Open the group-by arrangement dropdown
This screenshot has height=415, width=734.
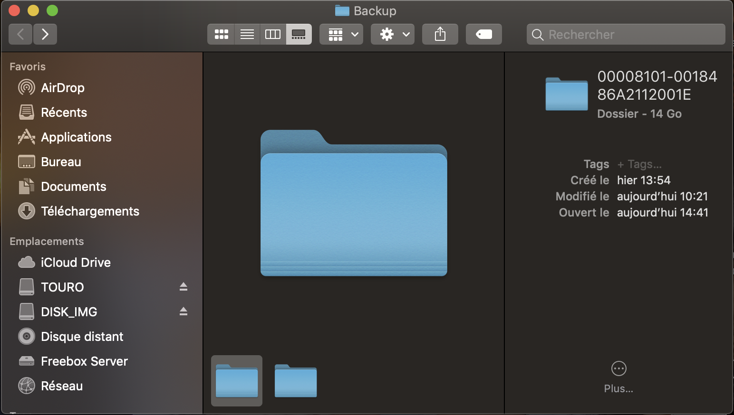point(341,34)
